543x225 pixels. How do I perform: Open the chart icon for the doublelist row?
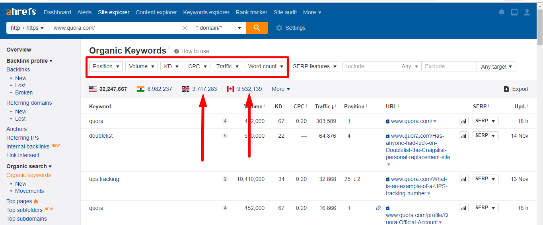coord(464,136)
